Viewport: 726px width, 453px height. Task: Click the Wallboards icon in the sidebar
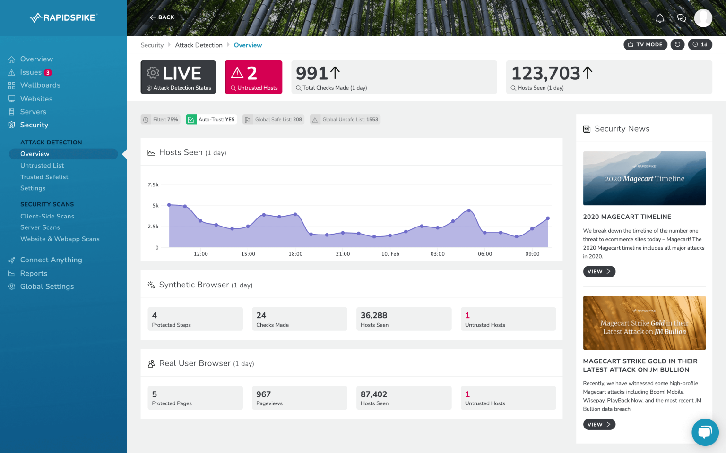click(11, 85)
